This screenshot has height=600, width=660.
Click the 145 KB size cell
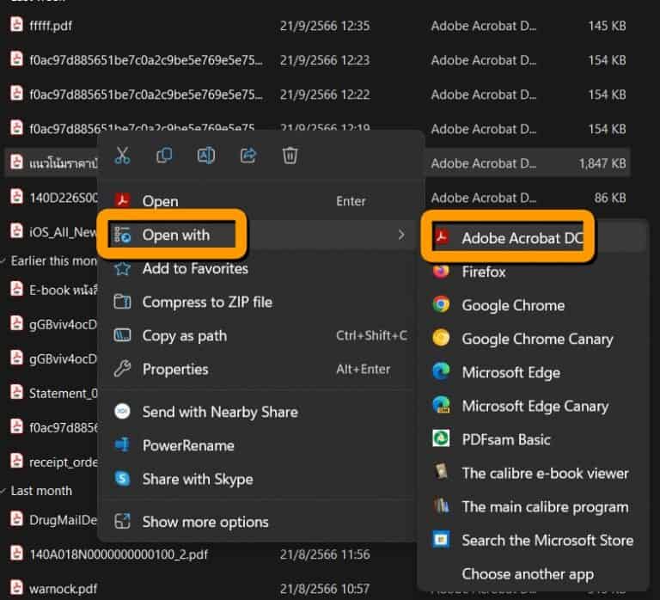click(607, 26)
